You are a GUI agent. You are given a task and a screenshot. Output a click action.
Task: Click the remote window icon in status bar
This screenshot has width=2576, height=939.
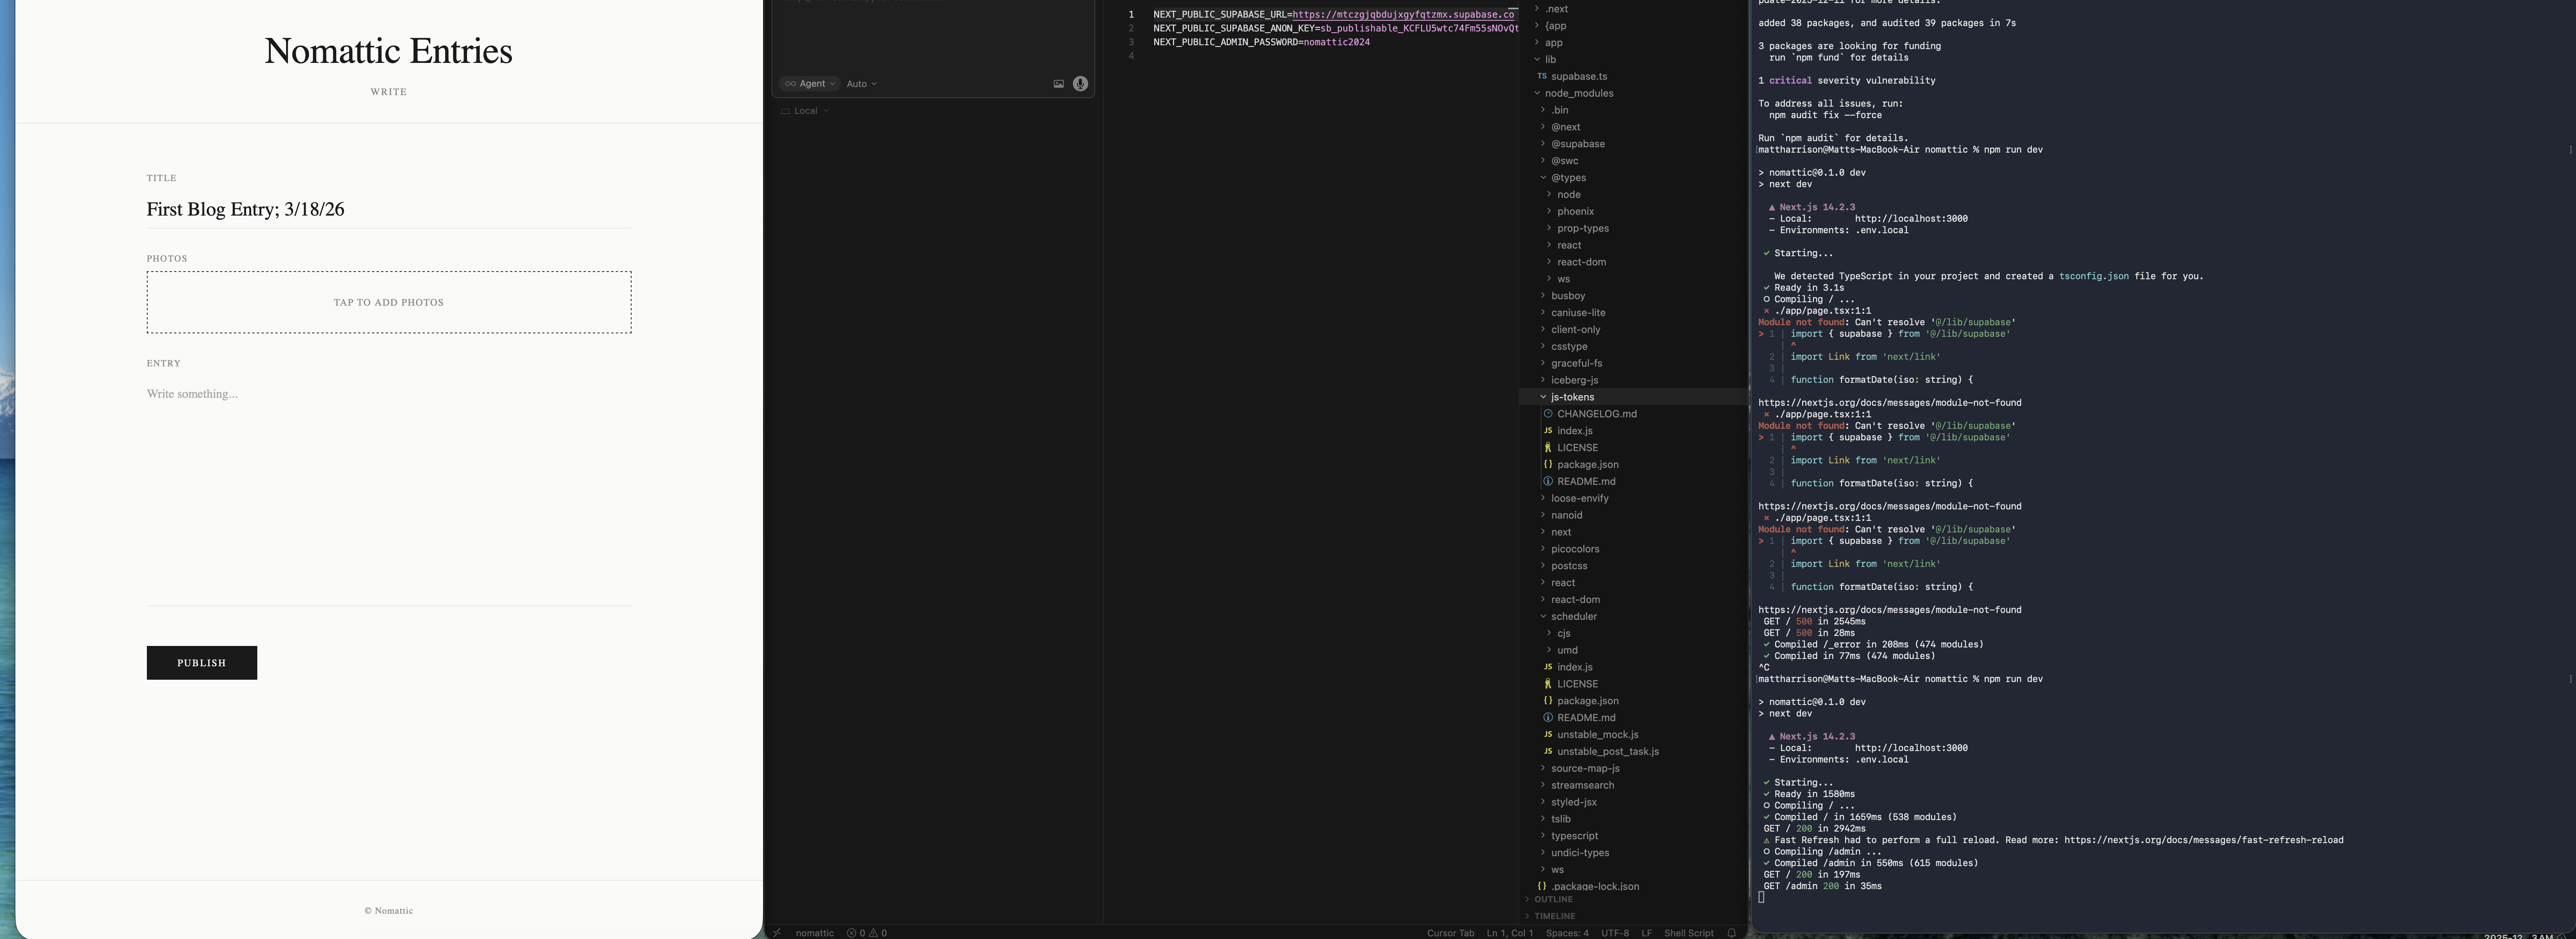(x=777, y=932)
